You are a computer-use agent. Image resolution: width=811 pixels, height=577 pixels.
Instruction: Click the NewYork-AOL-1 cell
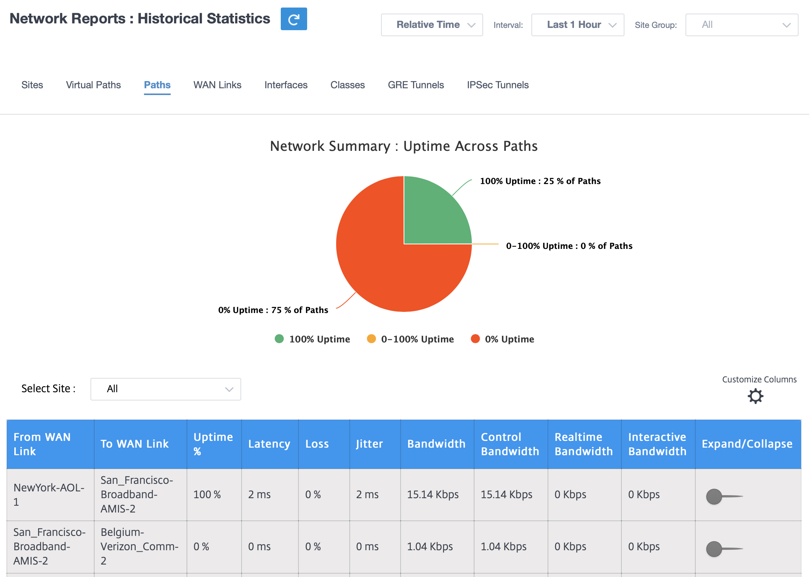pos(50,495)
